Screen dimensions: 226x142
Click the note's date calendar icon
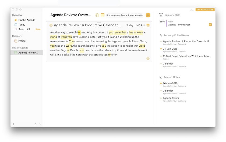pyautogui.click(x=148, y=25)
